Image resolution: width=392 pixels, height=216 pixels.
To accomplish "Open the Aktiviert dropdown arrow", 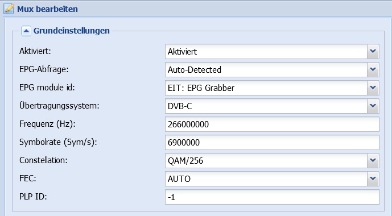I will point(373,51).
